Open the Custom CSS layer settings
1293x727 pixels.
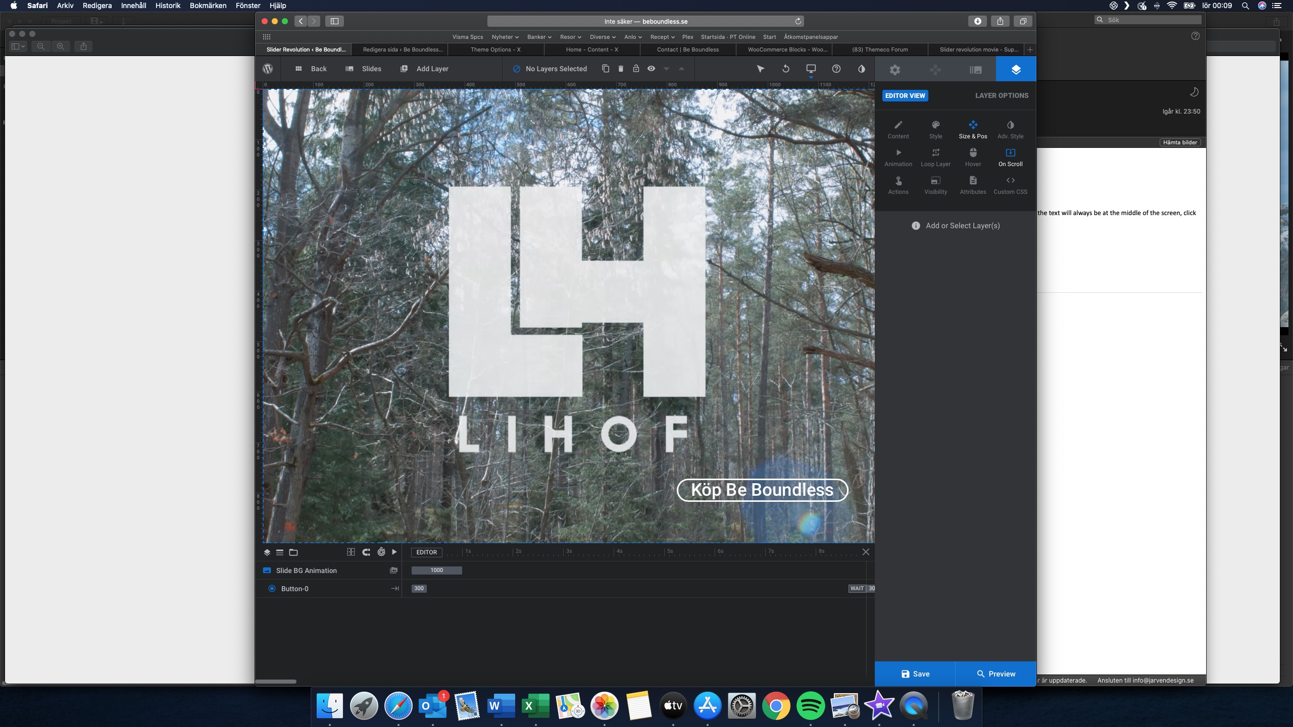(x=1010, y=185)
